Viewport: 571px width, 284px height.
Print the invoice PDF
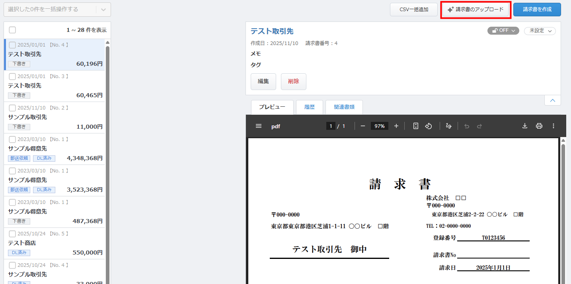(x=539, y=126)
